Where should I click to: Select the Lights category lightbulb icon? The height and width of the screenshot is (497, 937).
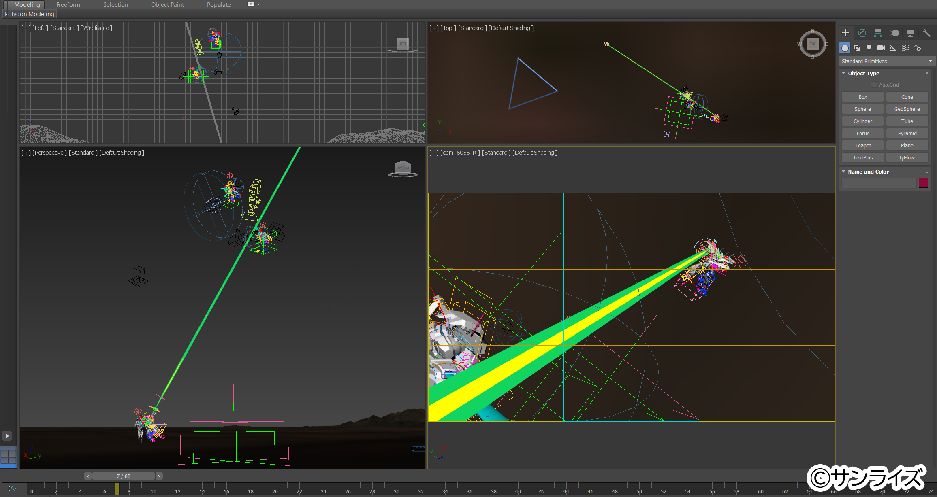click(869, 48)
